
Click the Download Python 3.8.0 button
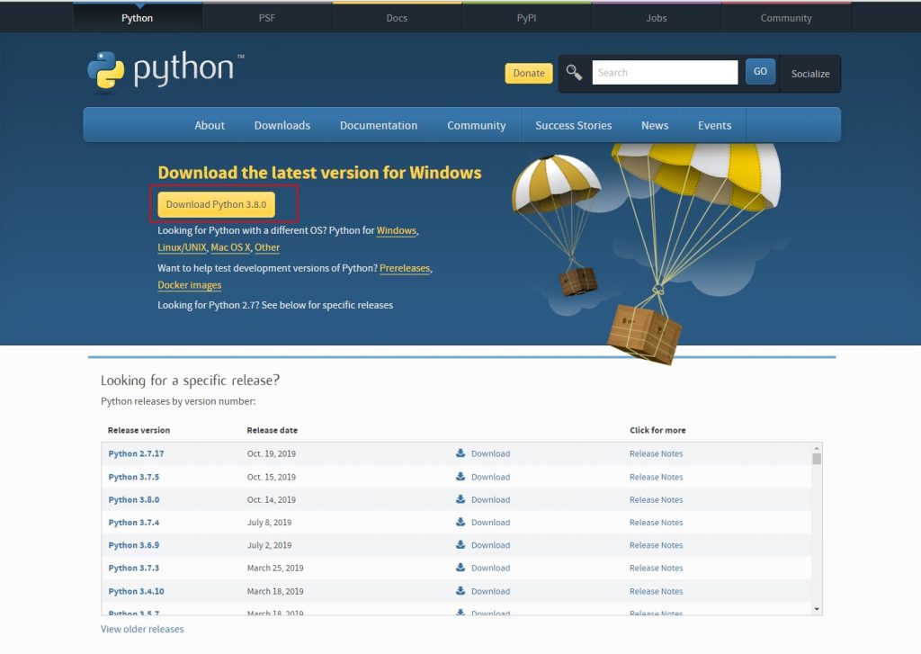click(216, 204)
